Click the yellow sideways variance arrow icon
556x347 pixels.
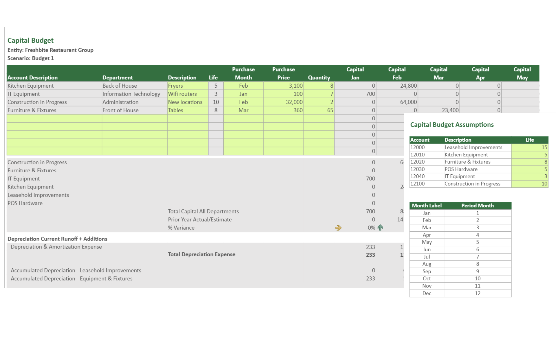tap(338, 228)
